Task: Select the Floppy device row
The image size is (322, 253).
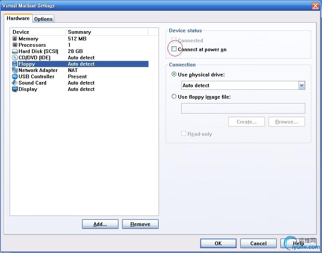Action: pos(80,64)
